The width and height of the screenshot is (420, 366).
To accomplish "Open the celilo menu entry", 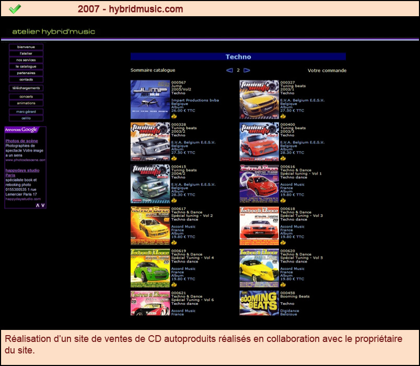I will pyautogui.click(x=26, y=118).
